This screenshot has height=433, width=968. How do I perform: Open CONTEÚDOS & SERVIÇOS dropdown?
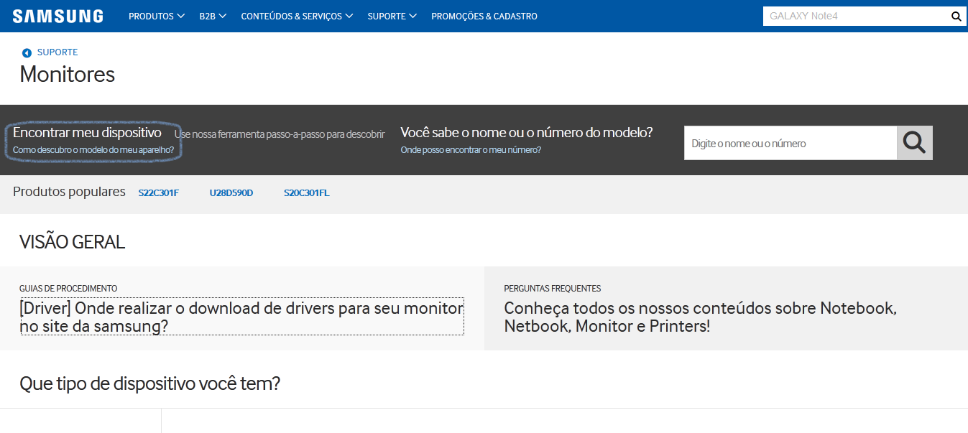point(298,16)
